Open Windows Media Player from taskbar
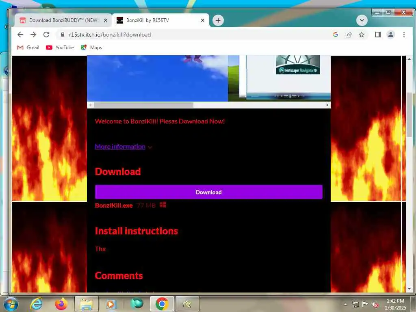416x312 pixels. [111, 304]
